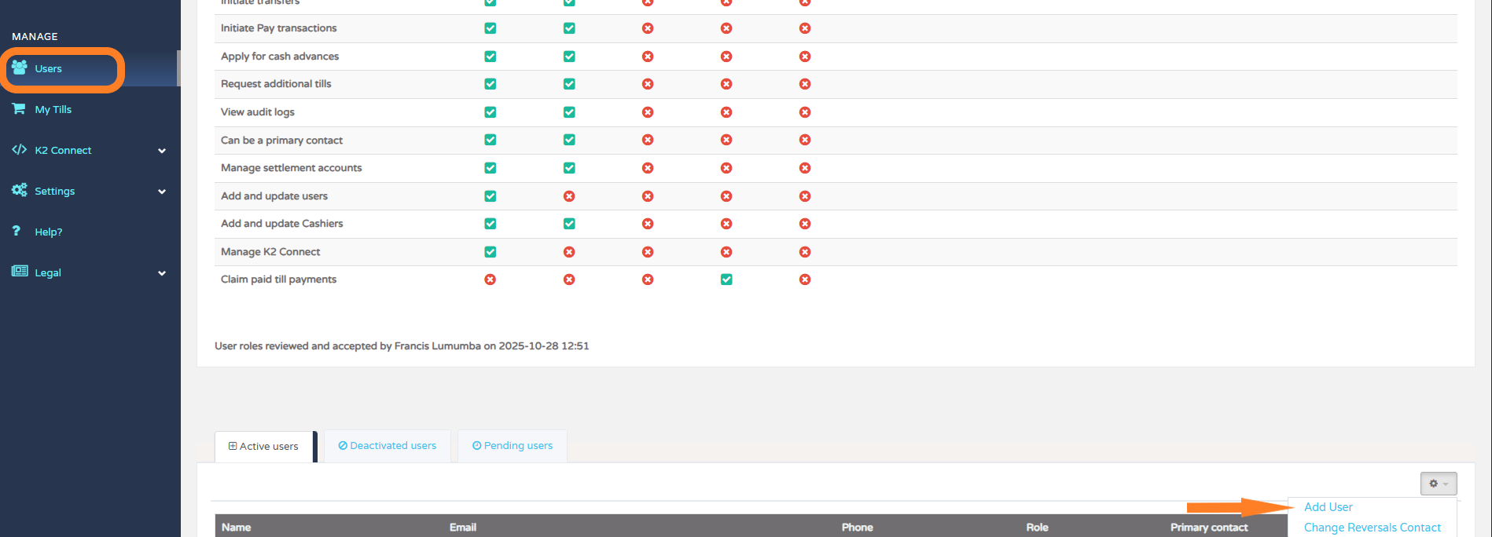Click the Users people icon in sidebar
The width and height of the screenshot is (1492, 537).
[x=20, y=68]
